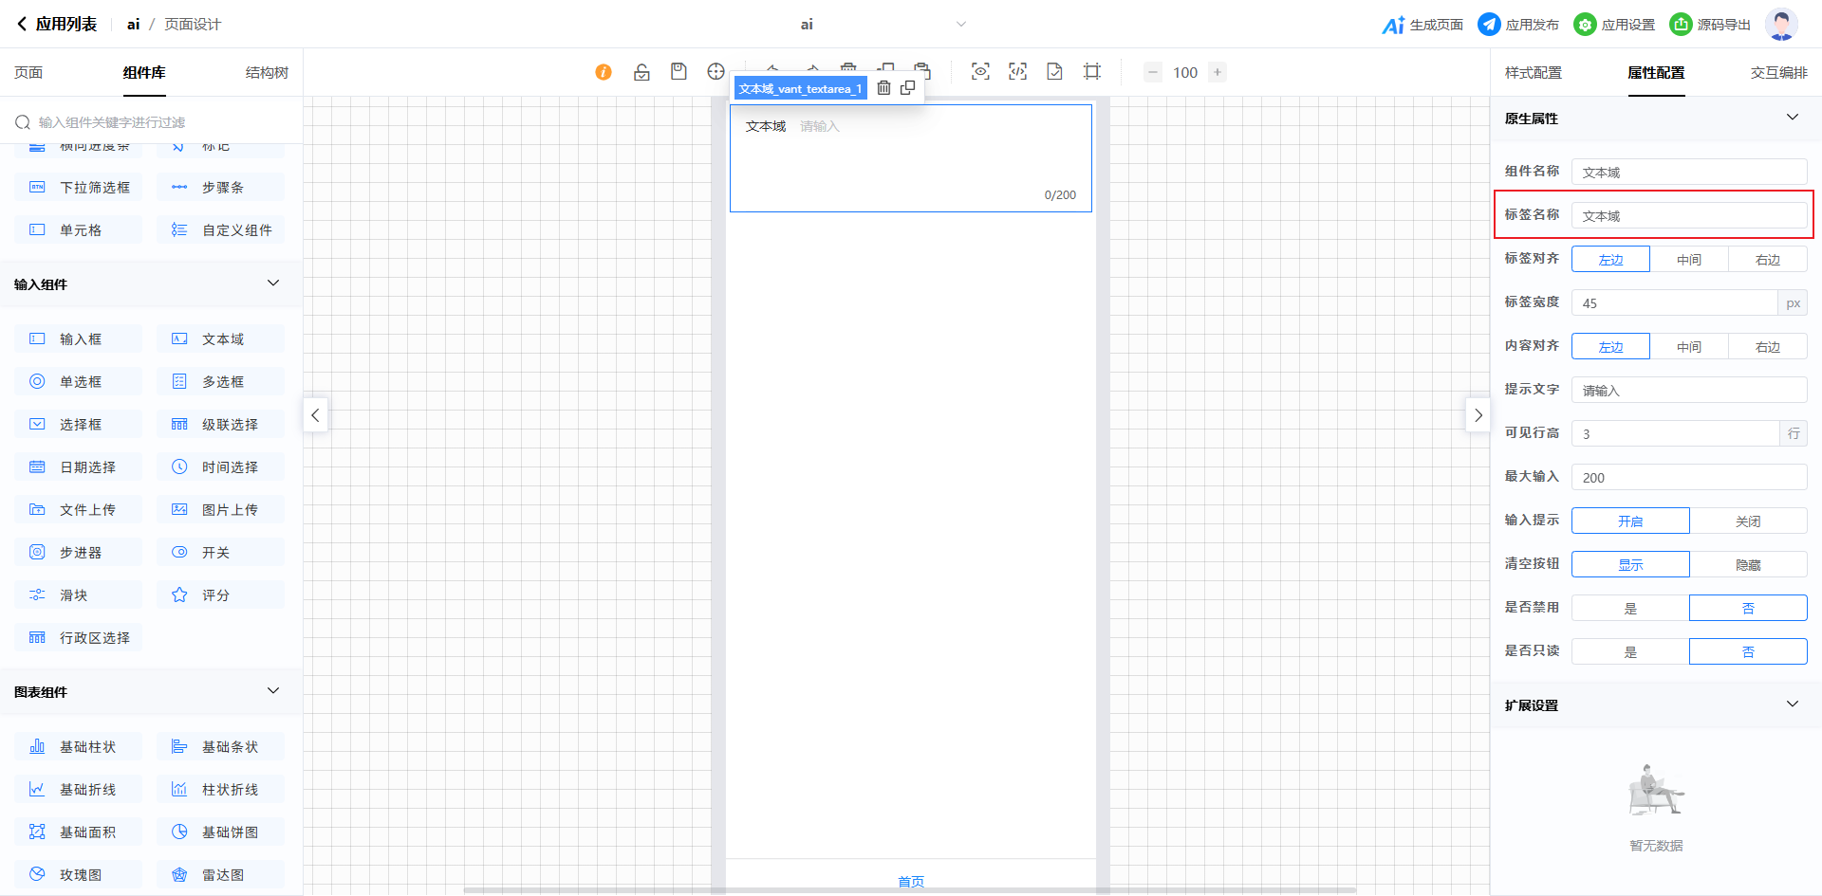Viewport: 1822px width, 896px height.
Task: Delete the selected textarea via trash icon
Action: point(883,88)
